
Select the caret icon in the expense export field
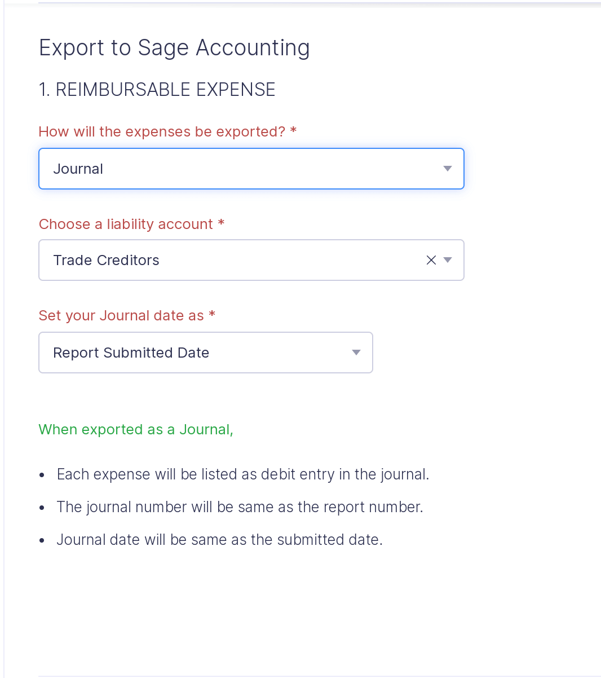[x=447, y=168]
